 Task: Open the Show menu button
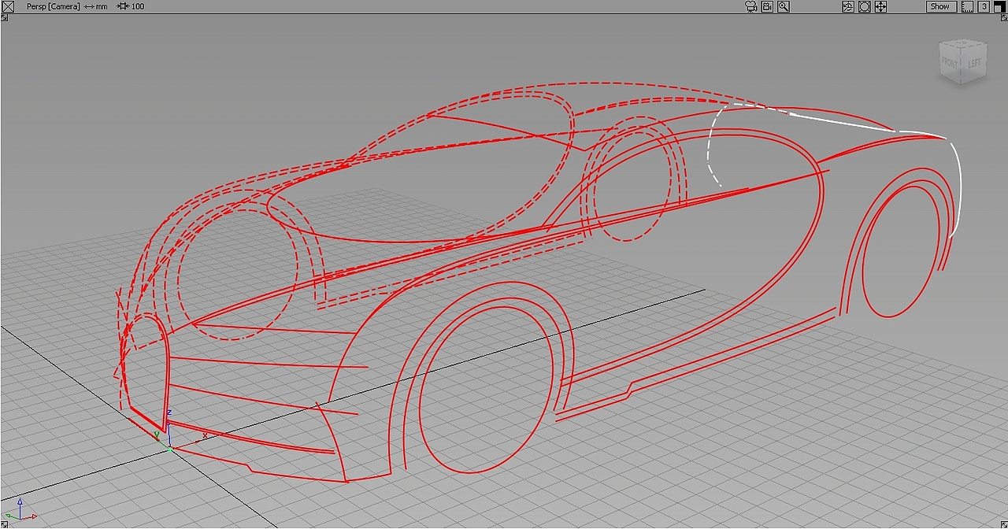coord(940,6)
